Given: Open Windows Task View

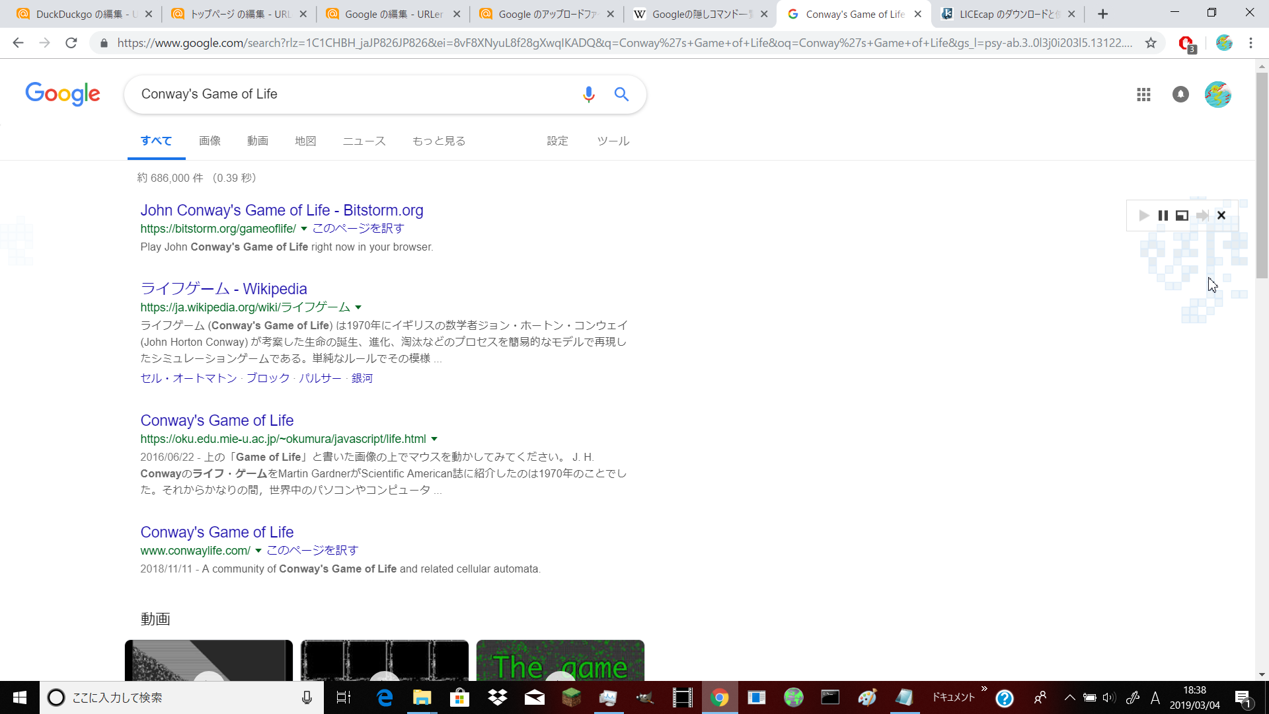Looking at the screenshot, I should coord(344,697).
